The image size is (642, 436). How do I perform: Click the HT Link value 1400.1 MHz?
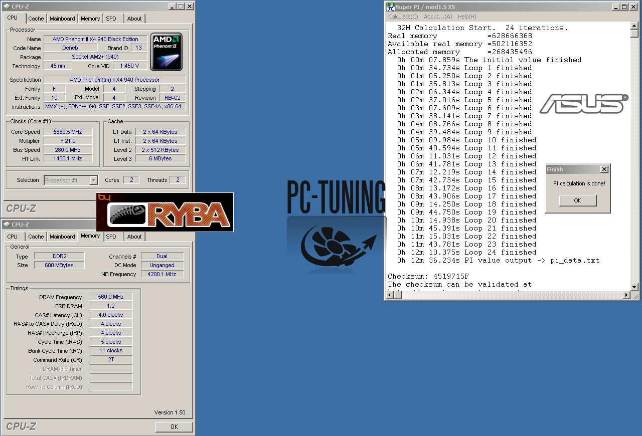pyautogui.click(x=68, y=158)
